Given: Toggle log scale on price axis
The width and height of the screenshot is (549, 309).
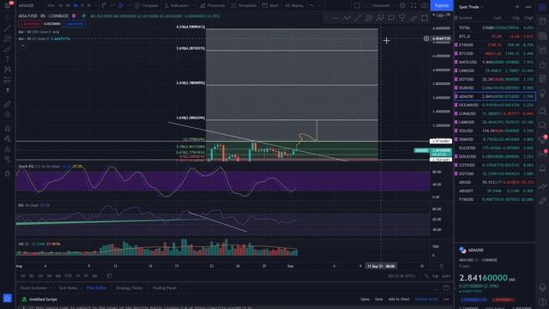Looking at the screenshot, I should (435, 276).
